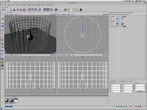Add a cube primitive object
The image size is (147, 110).
[x=56, y=10]
